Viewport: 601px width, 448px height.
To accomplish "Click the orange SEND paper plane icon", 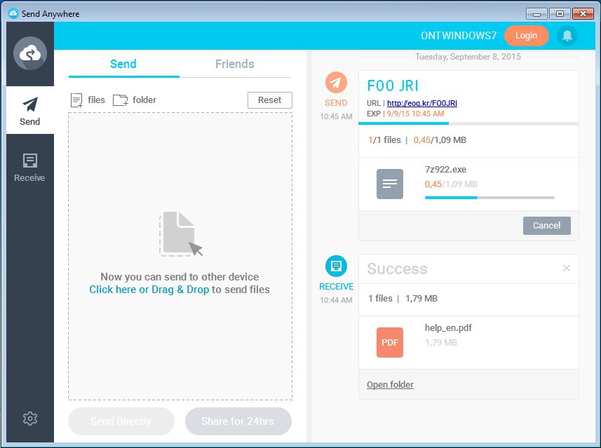I will [336, 83].
